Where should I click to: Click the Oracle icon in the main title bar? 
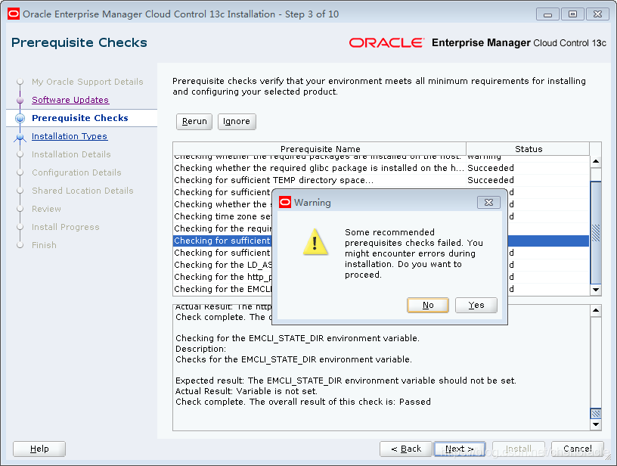[x=14, y=14]
